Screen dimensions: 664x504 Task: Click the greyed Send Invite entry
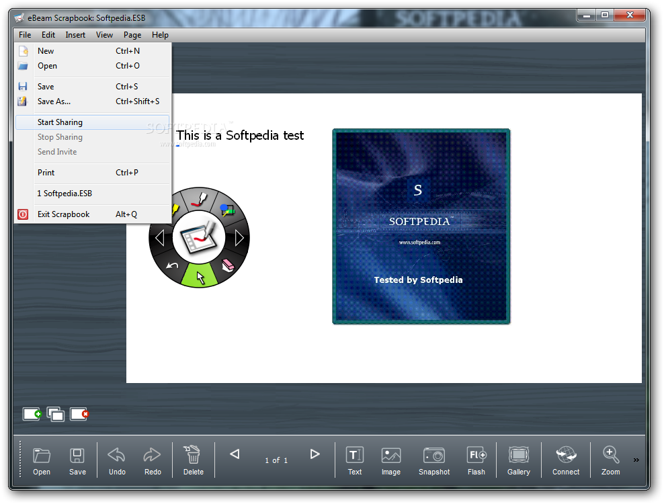[92, 152]
